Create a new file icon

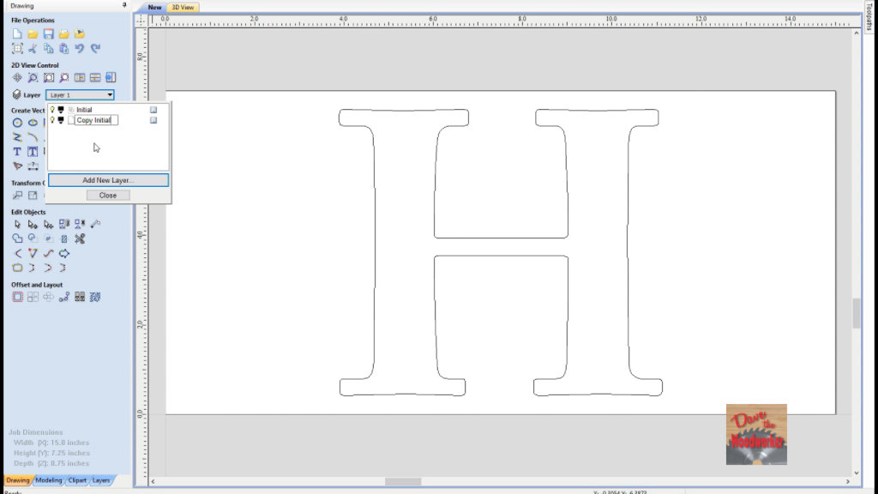click(17, 34)
